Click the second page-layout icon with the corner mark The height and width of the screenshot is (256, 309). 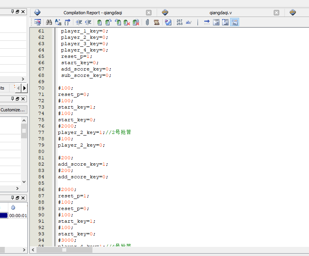coord(225,22)
